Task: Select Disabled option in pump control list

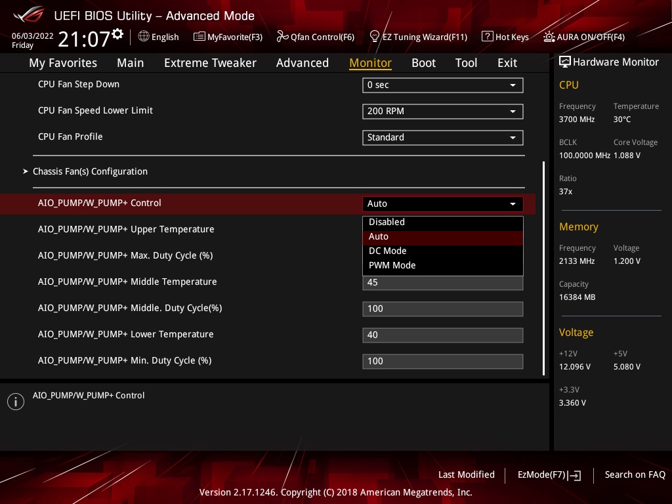Action: coord(443,222)
